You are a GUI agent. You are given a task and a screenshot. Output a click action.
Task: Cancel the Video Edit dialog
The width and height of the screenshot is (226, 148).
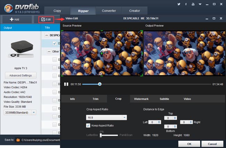(212, 144)
